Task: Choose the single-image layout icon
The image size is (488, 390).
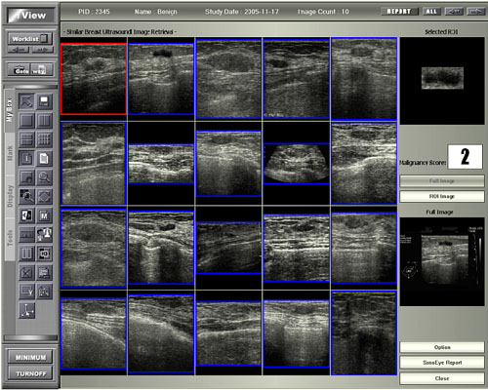Action: [26, 121]
